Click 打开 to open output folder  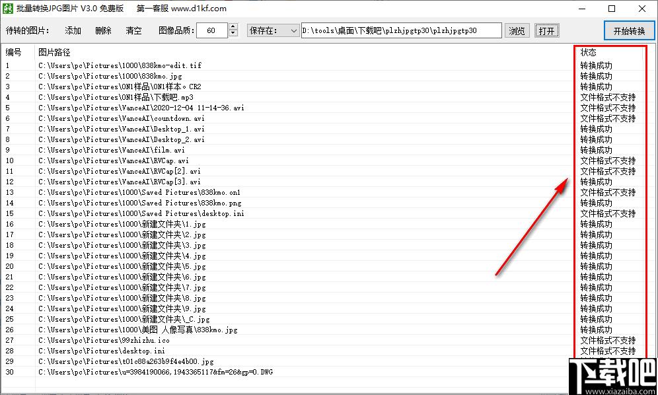(546, 31)
